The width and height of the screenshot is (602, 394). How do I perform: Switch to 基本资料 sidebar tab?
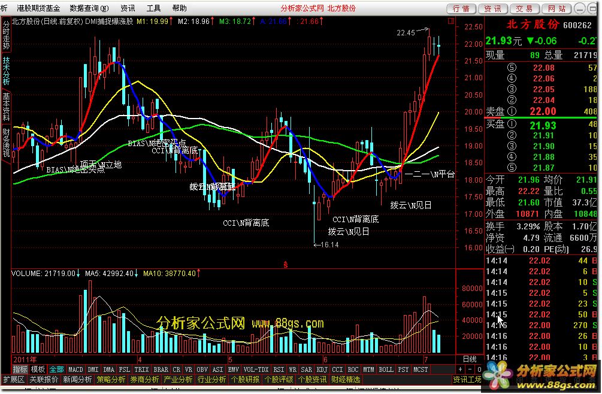(x=6, y=107)
